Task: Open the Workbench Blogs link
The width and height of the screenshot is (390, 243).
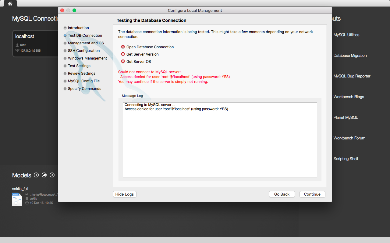Action: pos(349,97)
